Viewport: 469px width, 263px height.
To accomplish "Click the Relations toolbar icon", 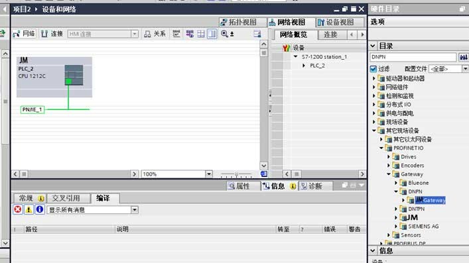I will point(155,34).
